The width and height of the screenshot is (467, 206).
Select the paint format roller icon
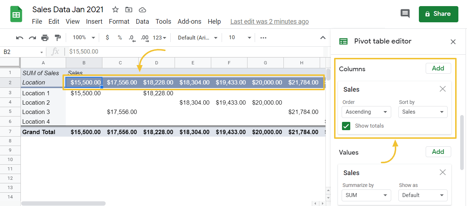pyautogui.click(x=57, y=38)
